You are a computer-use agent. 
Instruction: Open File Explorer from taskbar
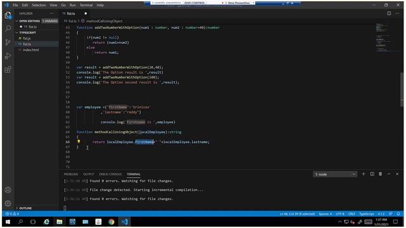(x=59, y=222)
